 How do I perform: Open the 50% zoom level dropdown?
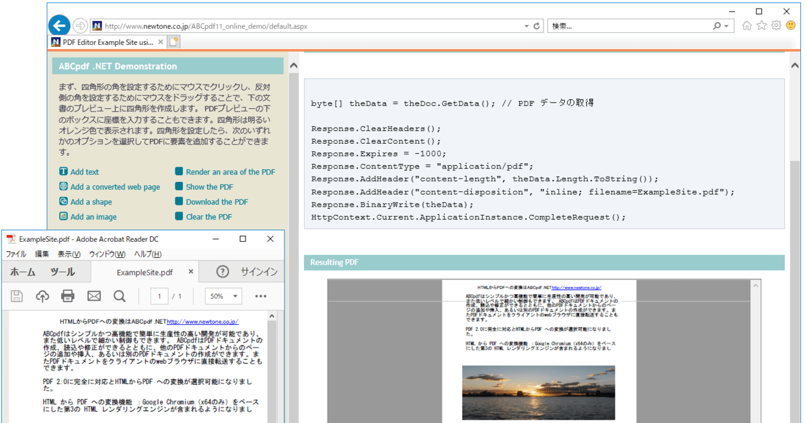pos(223,295)
